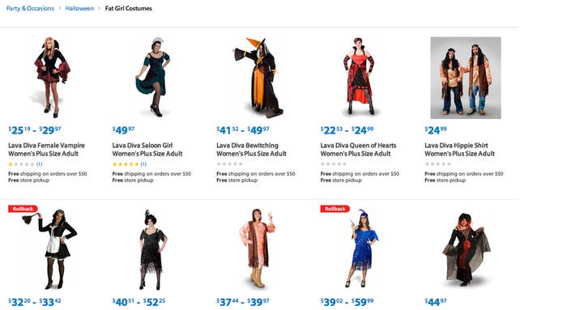Click the Lava Diva Saloon Girl title
The width and height of the screenshot is (567, 310).
point(147,149)
